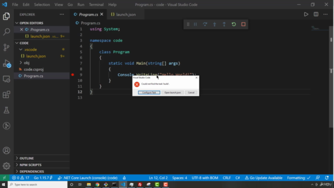Open Explorer views ellipsis menu
Screen dimensions: 334x188
62,15
